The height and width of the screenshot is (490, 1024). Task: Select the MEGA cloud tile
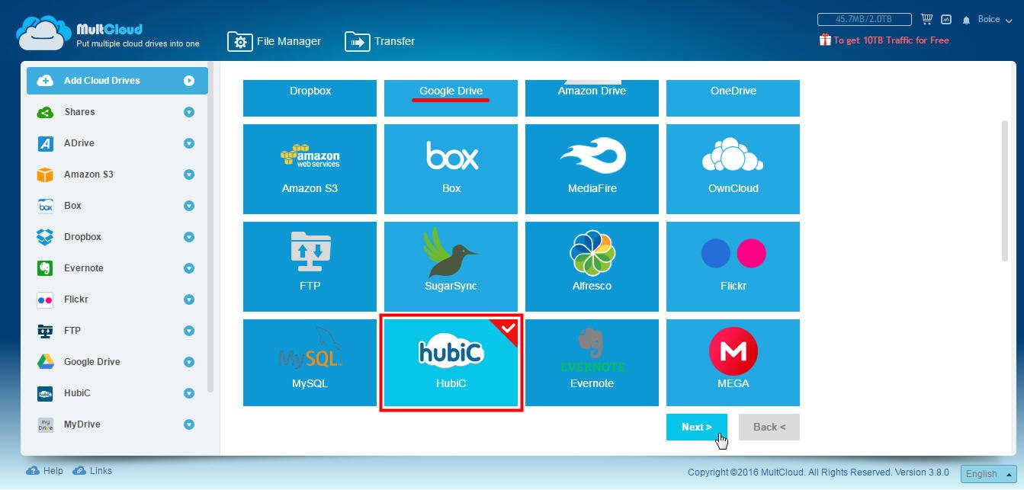733,363
